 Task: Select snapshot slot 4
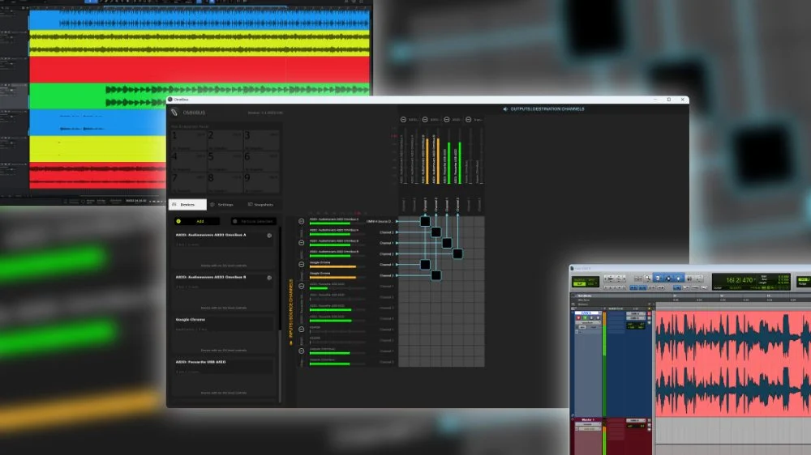pyautogui.click(x=189, y=161)
